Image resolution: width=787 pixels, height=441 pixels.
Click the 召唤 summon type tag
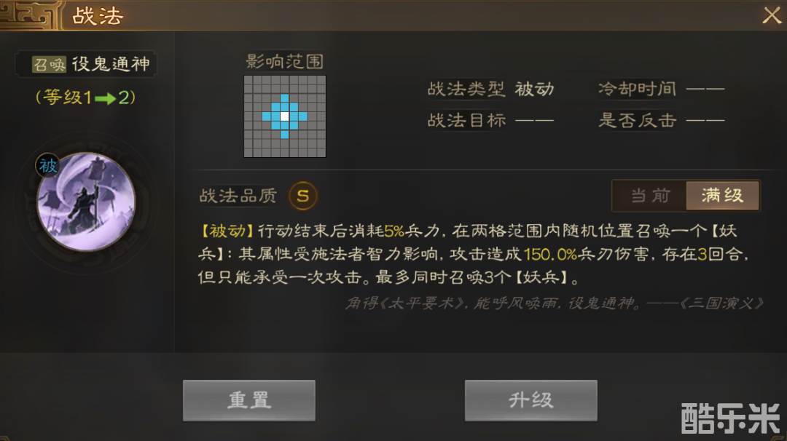(50, 65)
